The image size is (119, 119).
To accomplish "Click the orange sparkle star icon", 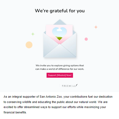I will pyautogui.click(x=96, y=27).
